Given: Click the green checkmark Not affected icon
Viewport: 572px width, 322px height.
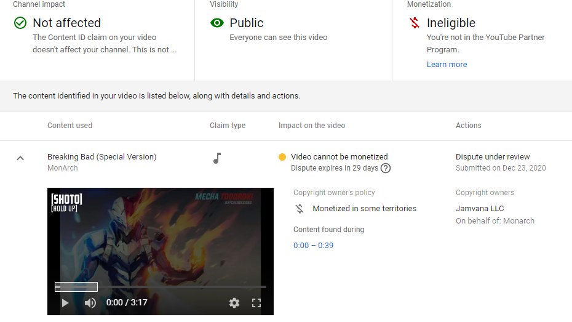Looking at the screenshot, I should click(x=20, y=23).
